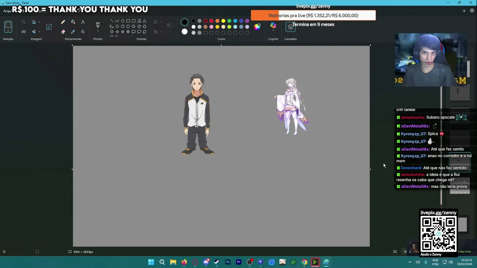Open the Copilot menu
The height and width of the screenshot is (268, 477).
273,26
